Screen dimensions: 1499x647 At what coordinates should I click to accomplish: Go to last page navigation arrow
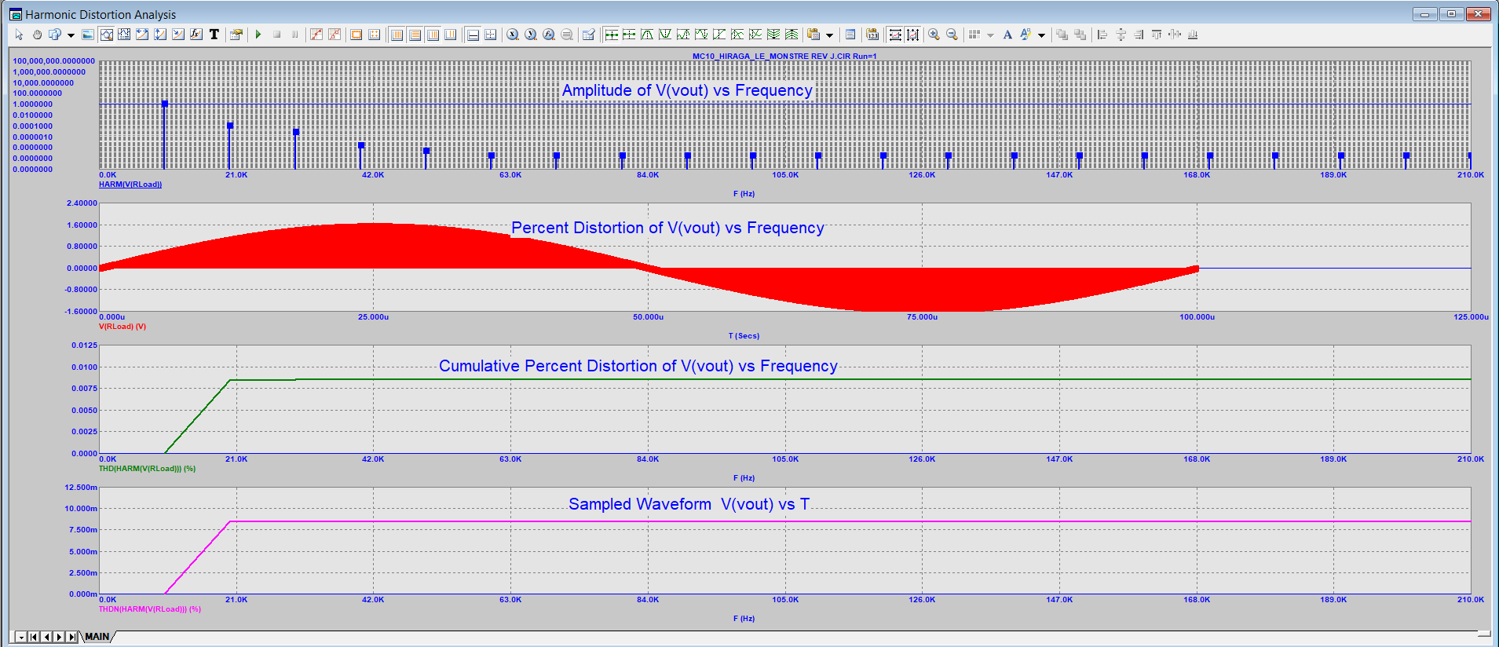tap(71, 637)
